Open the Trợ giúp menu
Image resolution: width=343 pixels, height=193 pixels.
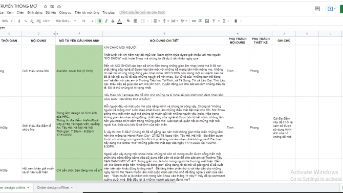(x=109, y=12)
